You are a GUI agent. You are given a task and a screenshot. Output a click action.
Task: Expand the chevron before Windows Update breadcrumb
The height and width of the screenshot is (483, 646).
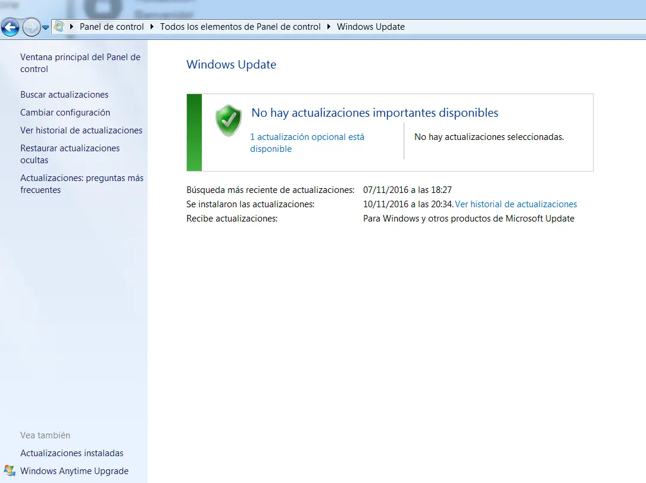tap(329, 27)
